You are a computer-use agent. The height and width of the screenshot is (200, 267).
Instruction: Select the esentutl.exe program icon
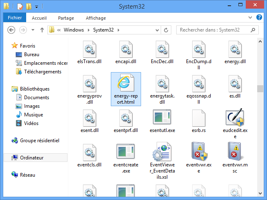click(x=162, y=117)
